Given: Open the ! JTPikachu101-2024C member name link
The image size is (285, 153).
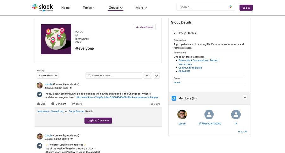Looking at the screenshot, I should pos(209,123).
